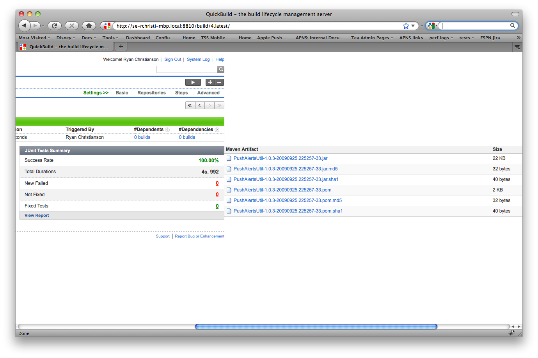
Task: Click the Sign Out link
Action: point(172,59)
